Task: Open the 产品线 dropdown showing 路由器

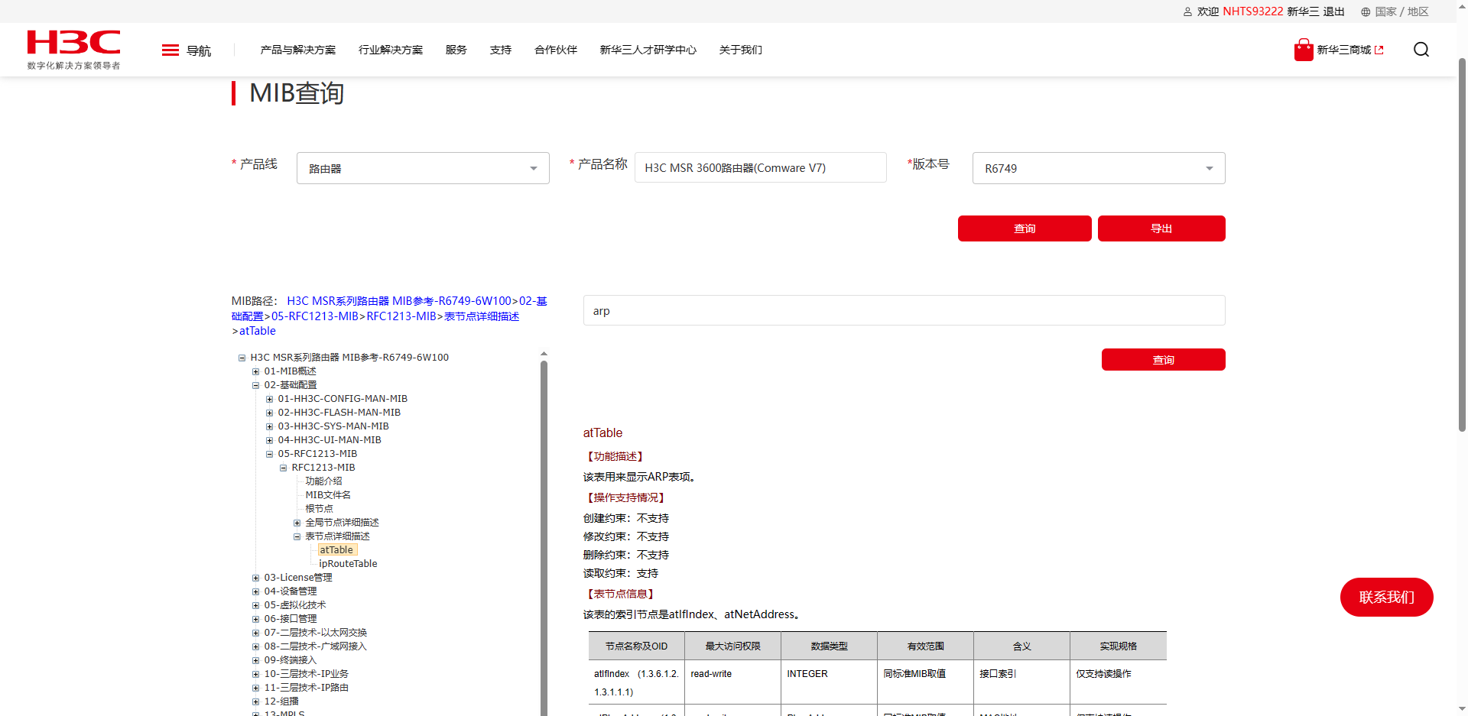Action: [423, 168]
